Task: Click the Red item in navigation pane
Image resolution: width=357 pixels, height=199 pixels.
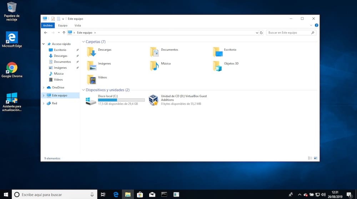Action: click(54, 103)
